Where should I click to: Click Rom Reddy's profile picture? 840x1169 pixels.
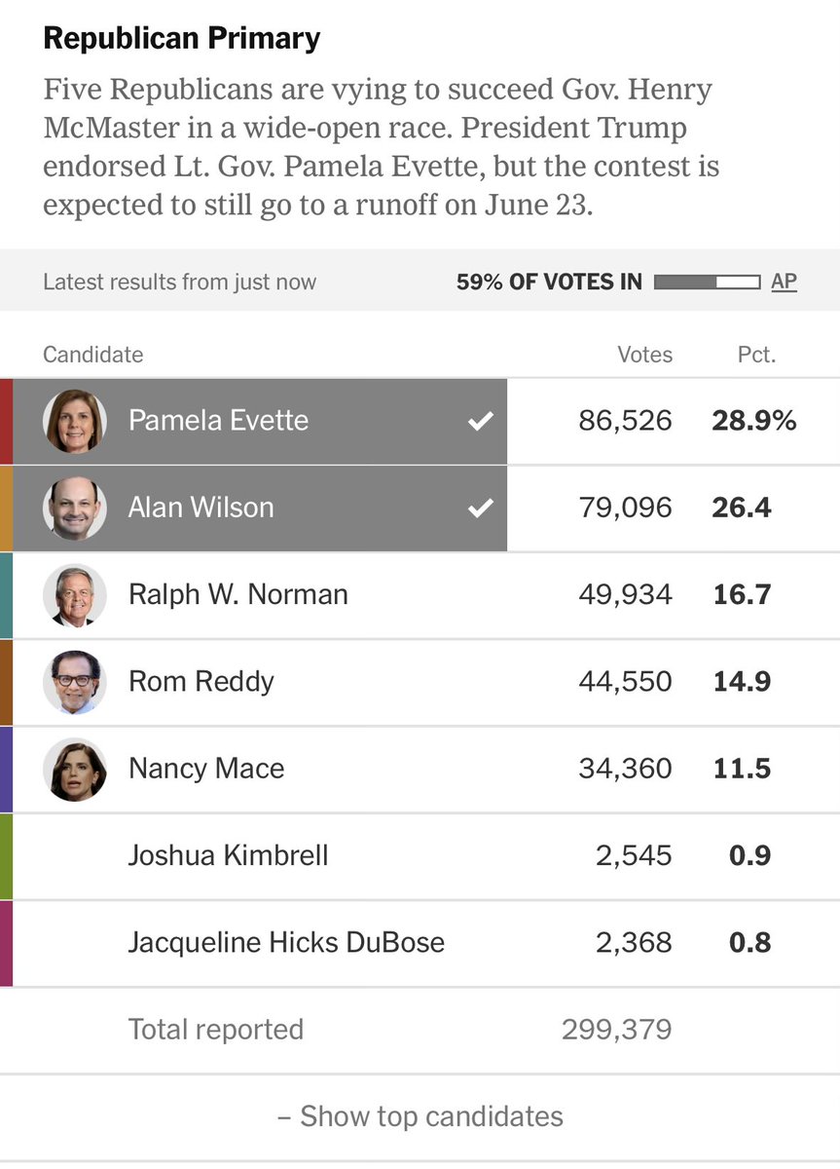pyautogui.click(x=74, y=682)
